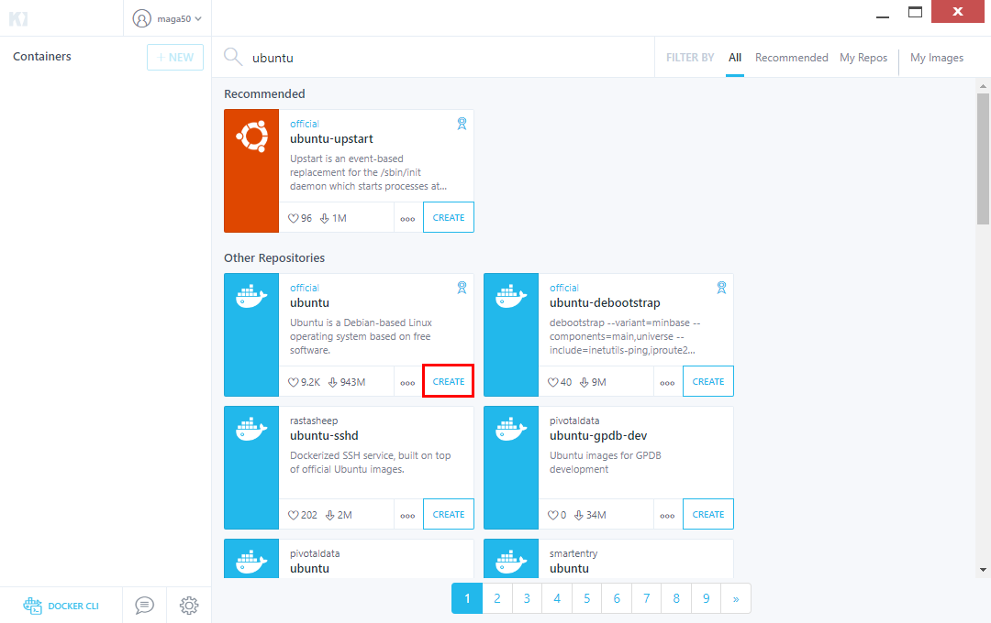The image size is (991, 623).
Task: Open more options for ubuntu-upstart
Action: (x=407, y=217)
